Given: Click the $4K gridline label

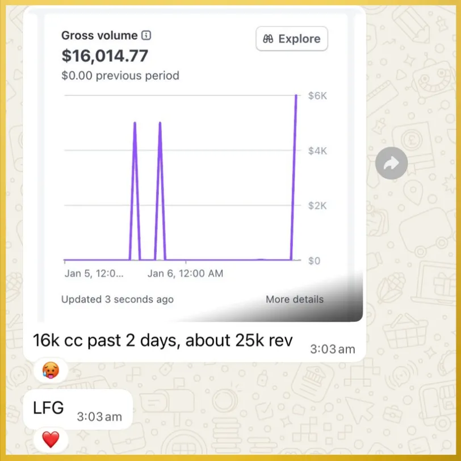Looking at the screenshot, I should (317, 151).
